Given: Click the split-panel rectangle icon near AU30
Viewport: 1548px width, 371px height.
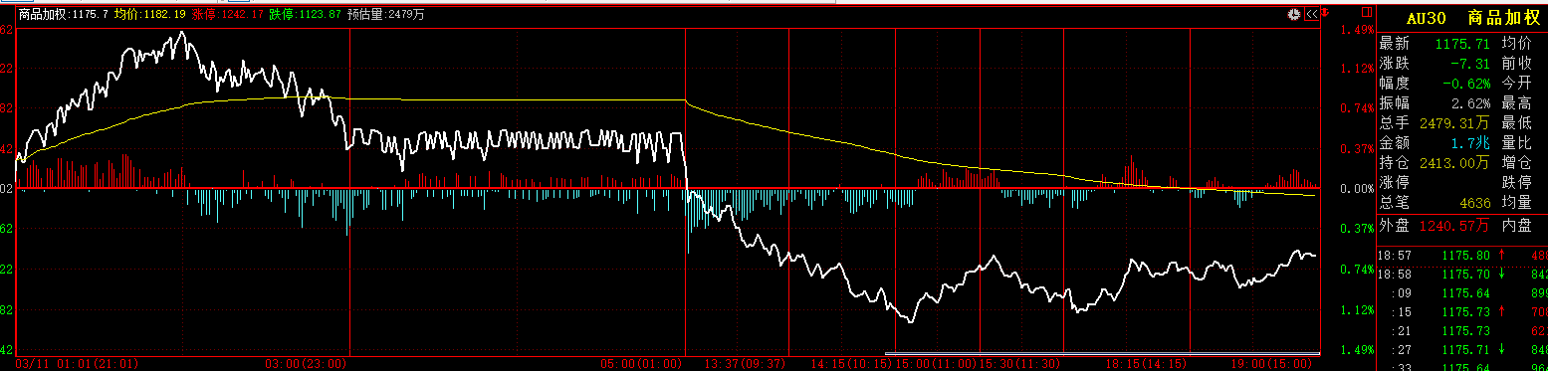Looking at the screenshot, I should [1367, 12].
